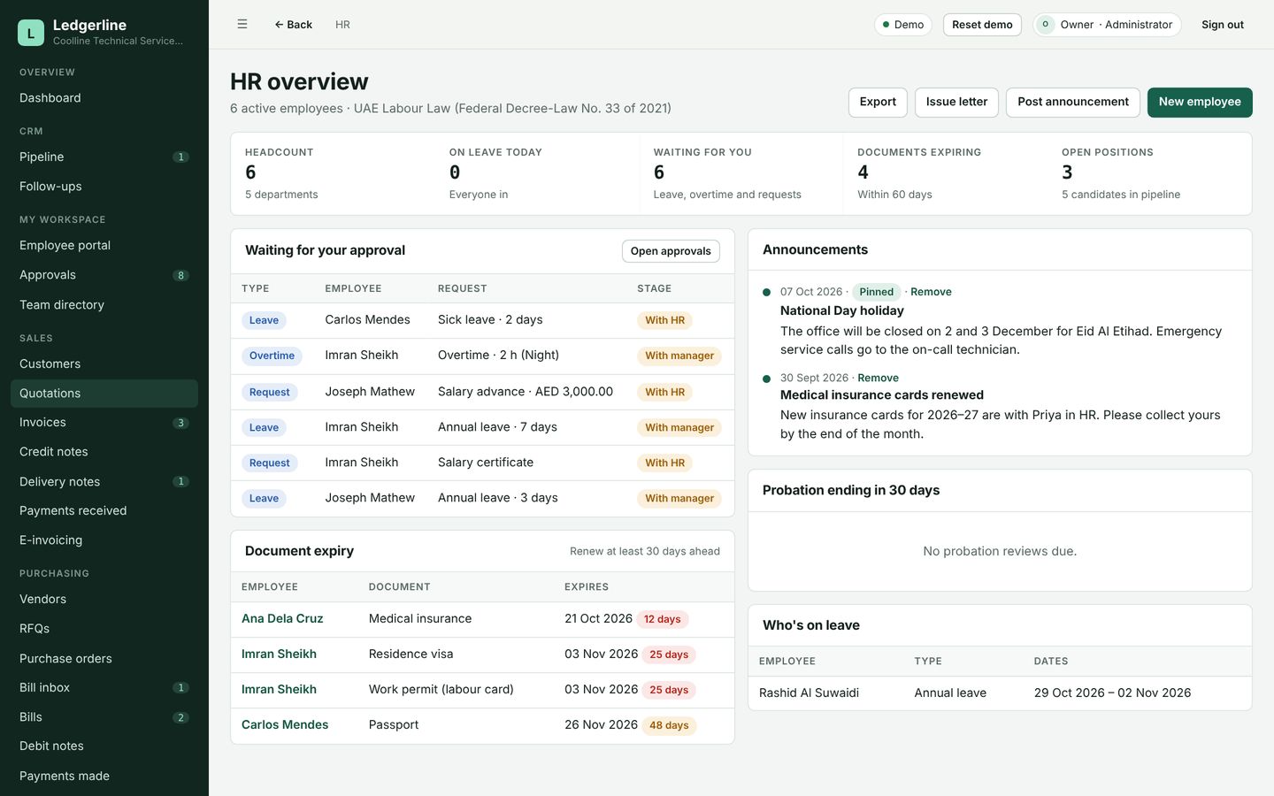
Task: Open Bill inbox
Action: (x=104, y=688)
